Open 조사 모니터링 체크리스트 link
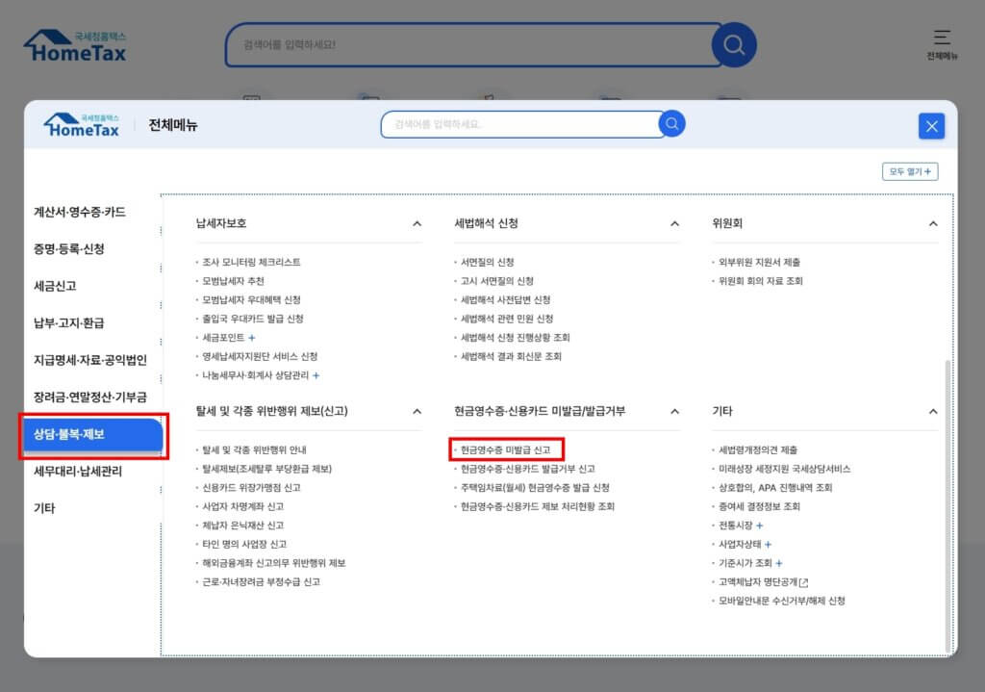Viewport: 985px width, 692px height. tap(251, 262)
